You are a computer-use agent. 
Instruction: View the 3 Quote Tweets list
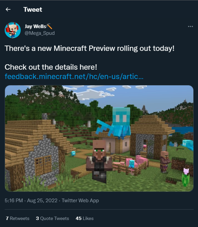(x=52, y=218)
